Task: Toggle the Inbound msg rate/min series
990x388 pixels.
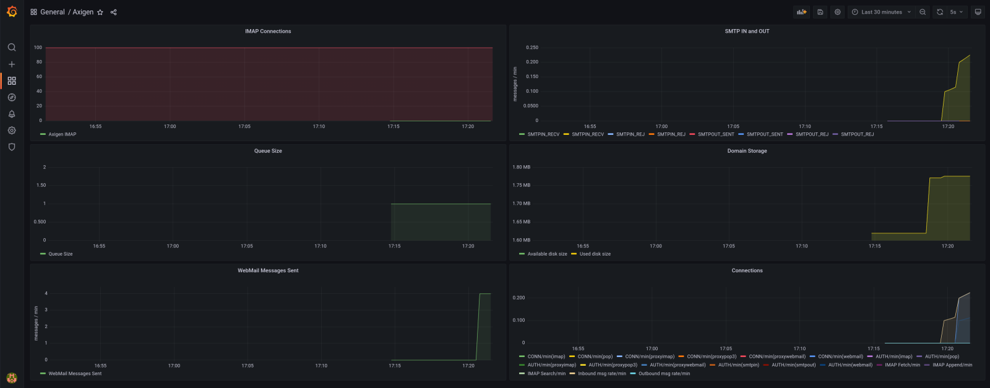Action: 602,374
